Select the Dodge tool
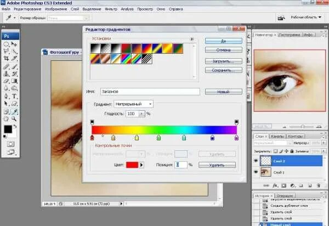Screen dimensions: 329x226 click(14, 88)
